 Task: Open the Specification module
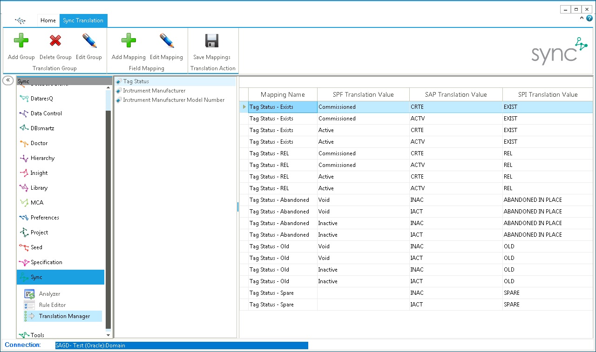coord(61,262)
